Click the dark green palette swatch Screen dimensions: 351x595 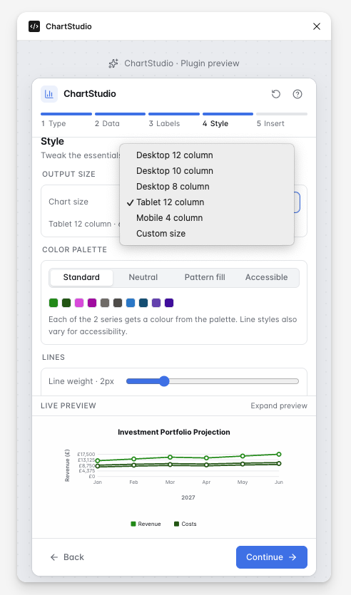(x=66, y=303)
